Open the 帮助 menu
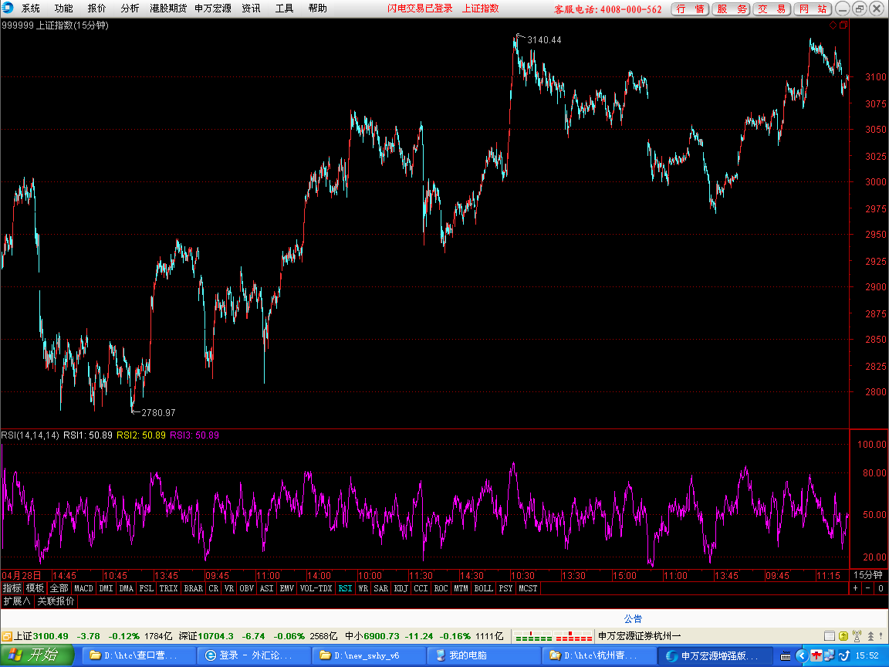Viewport: 889px width, 667px height. (317, 8)
